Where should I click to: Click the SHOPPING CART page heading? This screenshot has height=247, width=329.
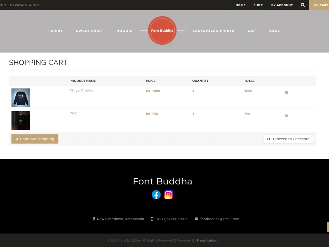tap(38, 62)
